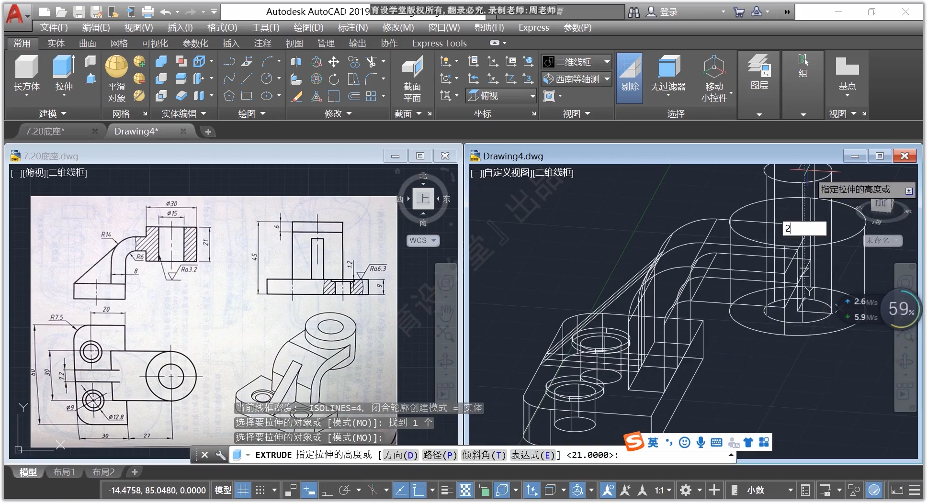Click the 上 face of the ViewCube
This screenshot has width=927, height=503.
[x=423, y=199]
